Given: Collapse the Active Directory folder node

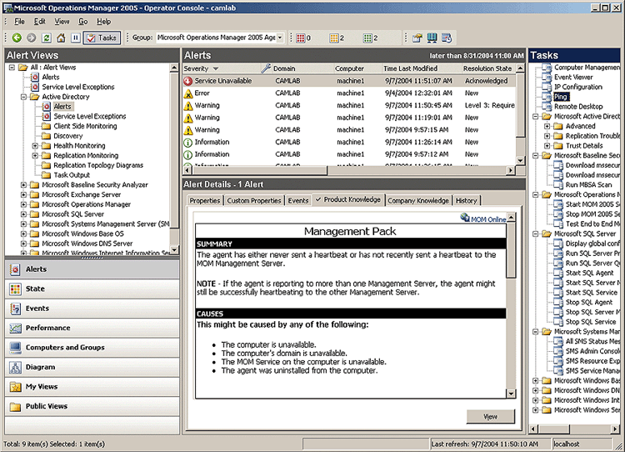Looking at the screenshot, I should click(23, 97).
